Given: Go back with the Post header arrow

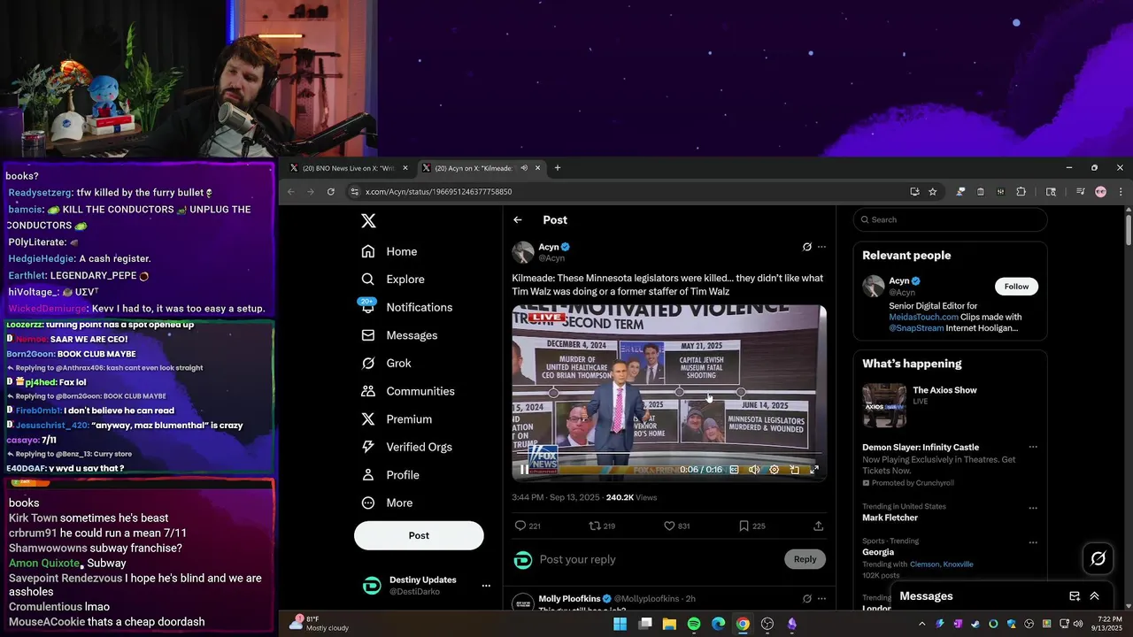Looking at the screenshot, I should click(x=518, y=219).
